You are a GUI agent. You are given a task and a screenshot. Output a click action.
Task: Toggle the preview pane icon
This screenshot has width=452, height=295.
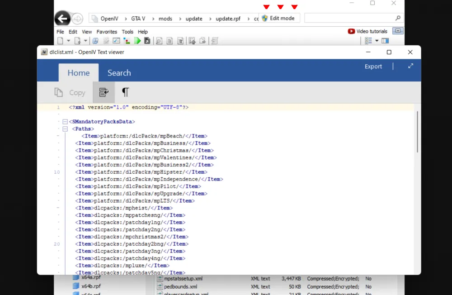pyautogui.click(x=385, y=41)
